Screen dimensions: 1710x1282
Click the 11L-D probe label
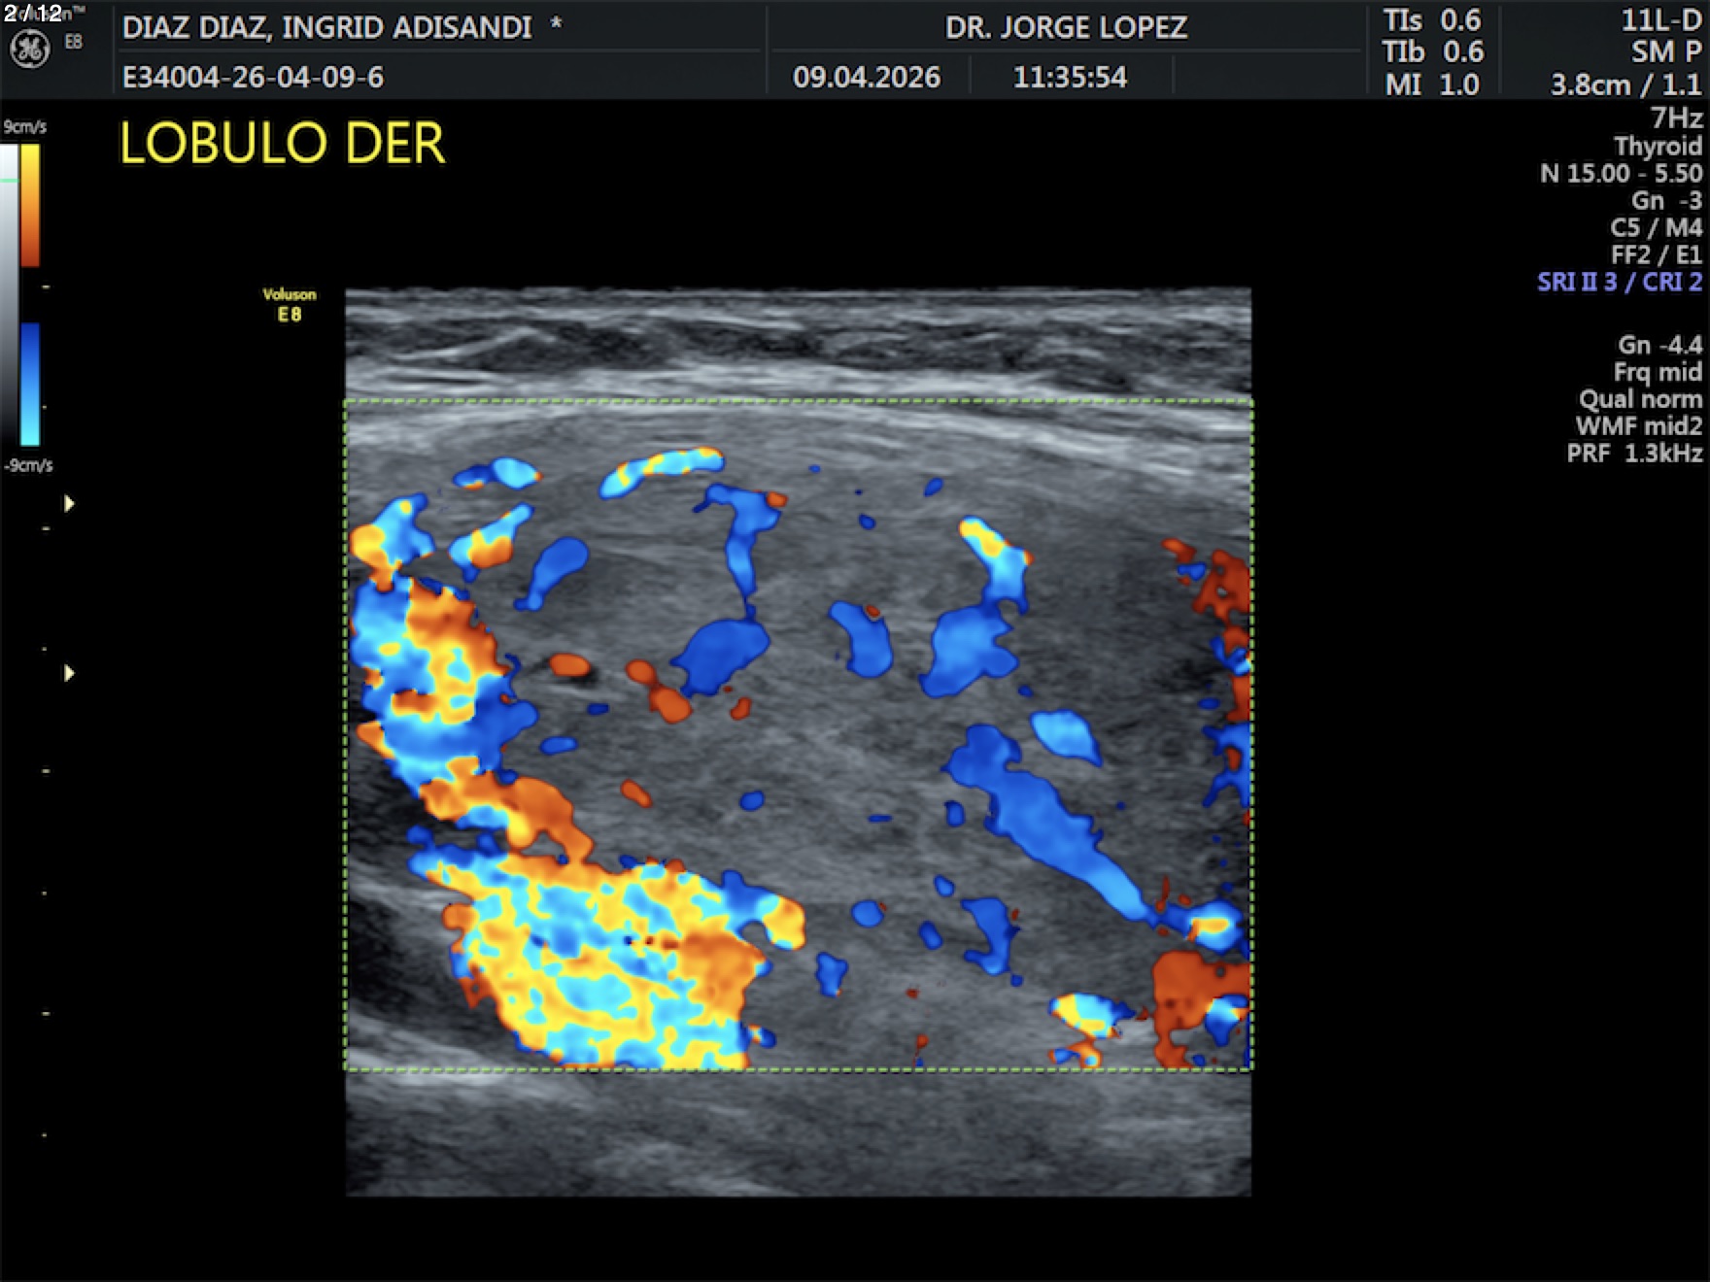pyautogui.click(x=1660, y=20)
